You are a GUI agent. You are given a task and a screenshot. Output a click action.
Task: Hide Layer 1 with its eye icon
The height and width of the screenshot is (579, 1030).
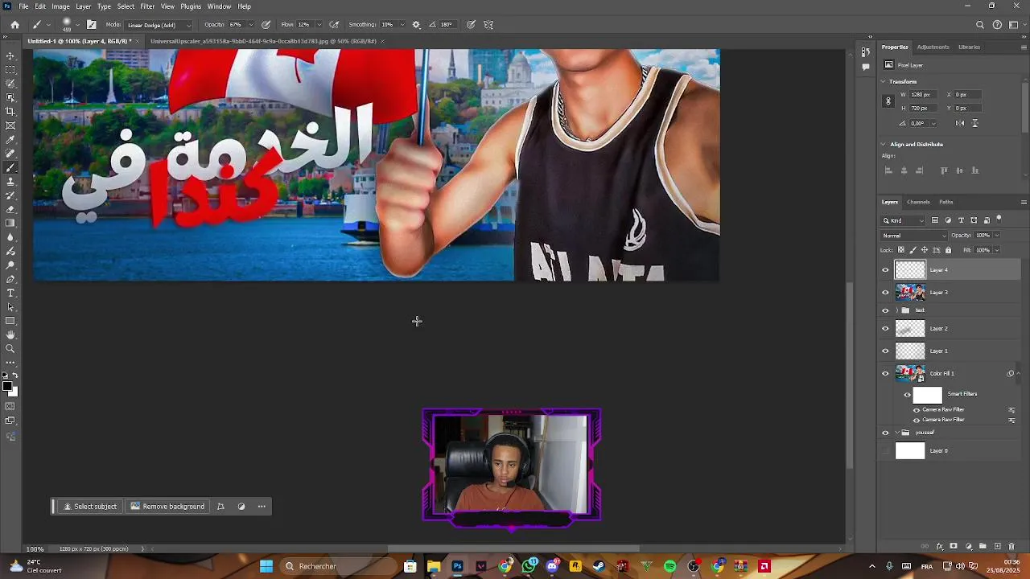click(x=885, y=351)
